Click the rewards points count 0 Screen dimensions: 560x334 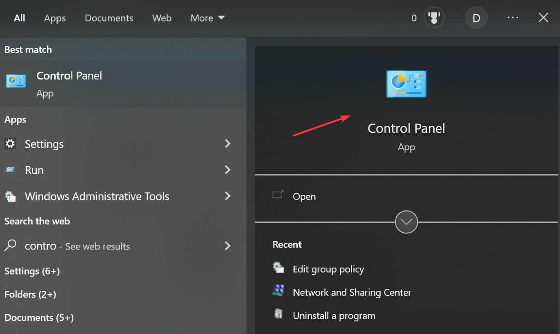point(414,18)
